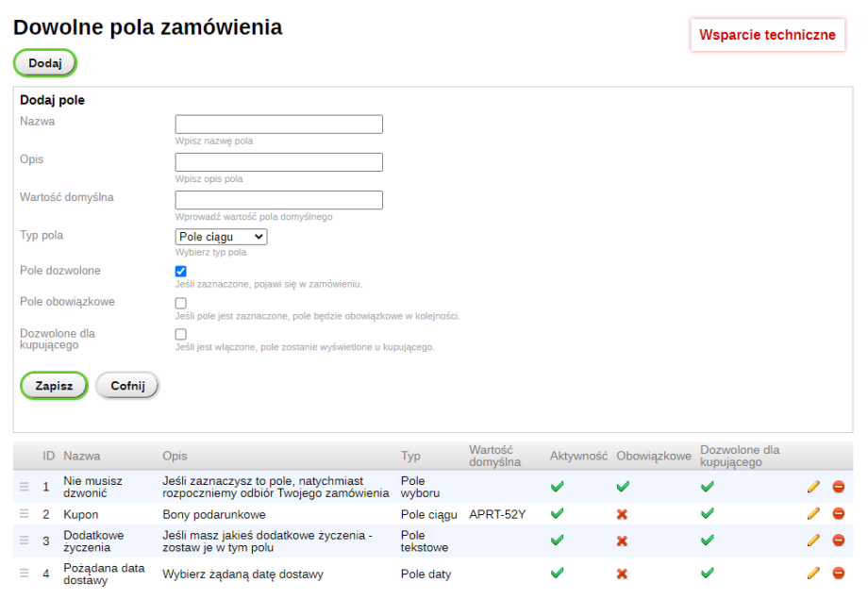Image resolution: width=868 pixels, height=616 pixels.
Task: Edit the "Nie musisz dzwonić" field
Action: pyautogui.click(x=813, y=487)
